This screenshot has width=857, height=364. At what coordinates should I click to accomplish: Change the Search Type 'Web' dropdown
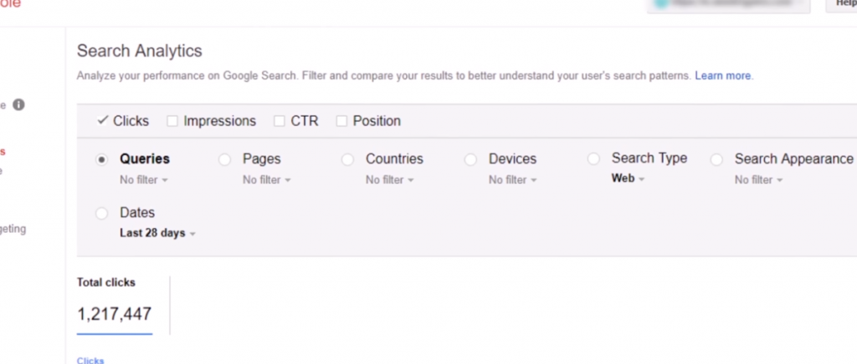click(628, 179)
